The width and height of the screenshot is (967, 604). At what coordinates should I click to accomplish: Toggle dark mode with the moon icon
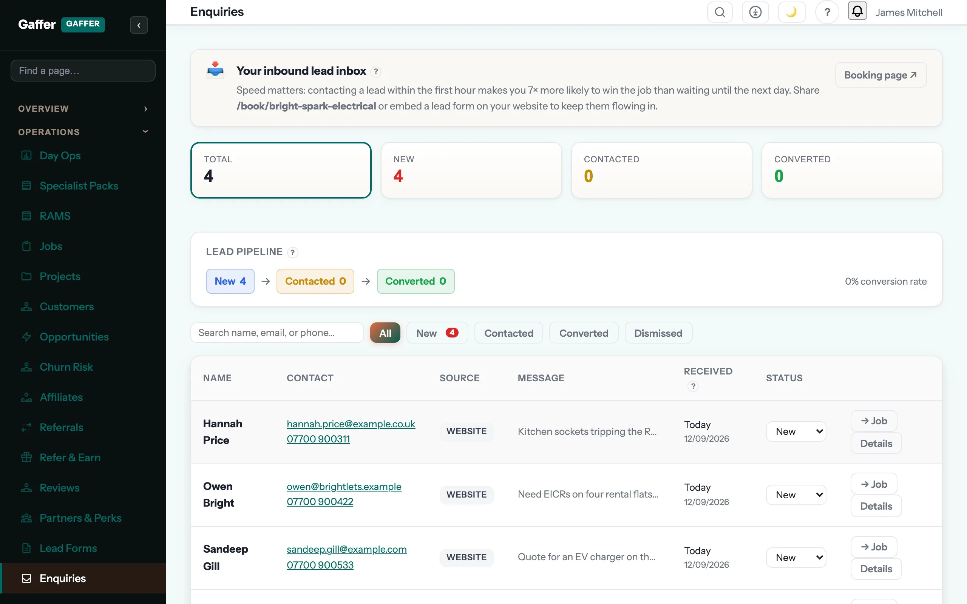pyautogui.click(x=791, y=12)
